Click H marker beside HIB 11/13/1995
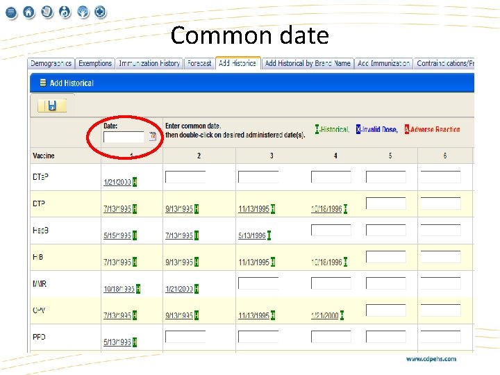This screenshot has height=375, width=500. click(273, 262)
